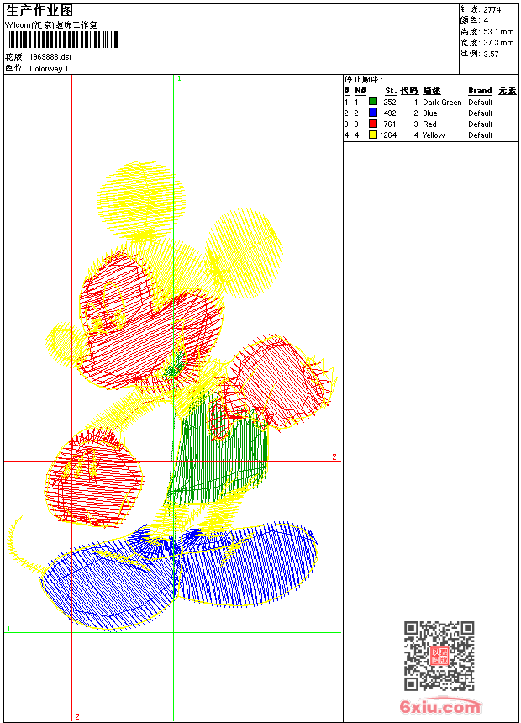Click stitch count '1264' in Yellow row

pyautogui.click(x=388, y=135)
